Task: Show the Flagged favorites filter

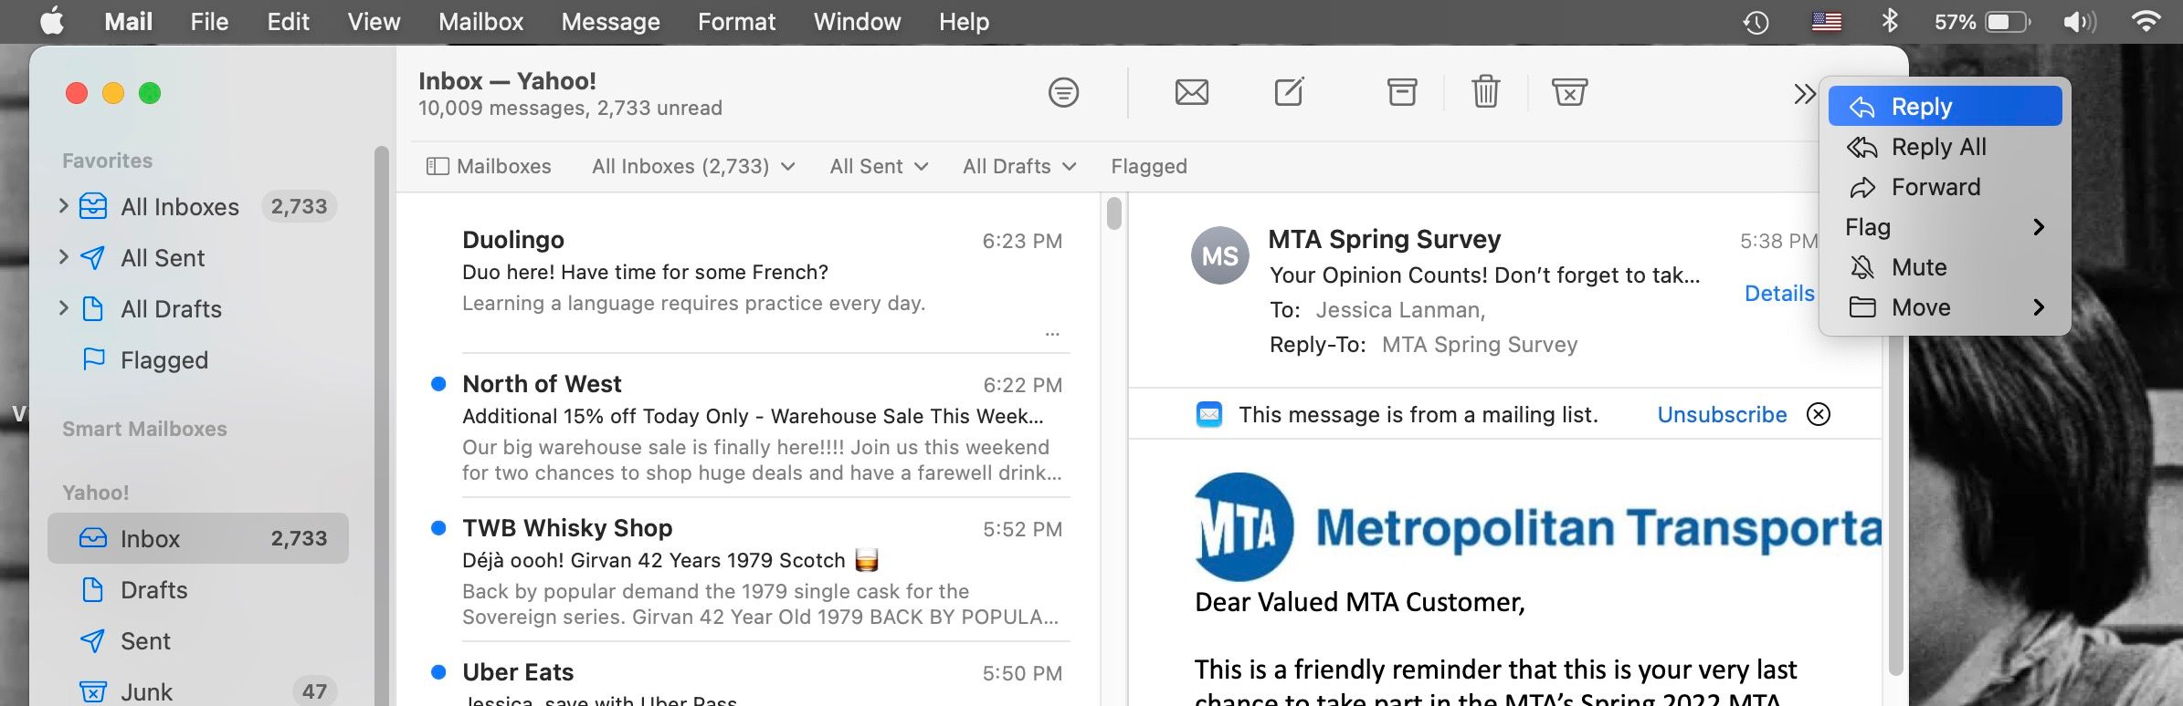Action: pos(1148,166)
